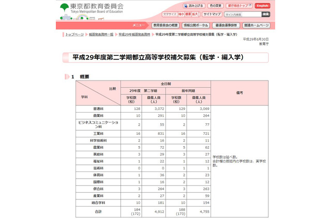Screen dimensions: 331x220
Task: Set text size to 標準
Action: pos(188,14)
